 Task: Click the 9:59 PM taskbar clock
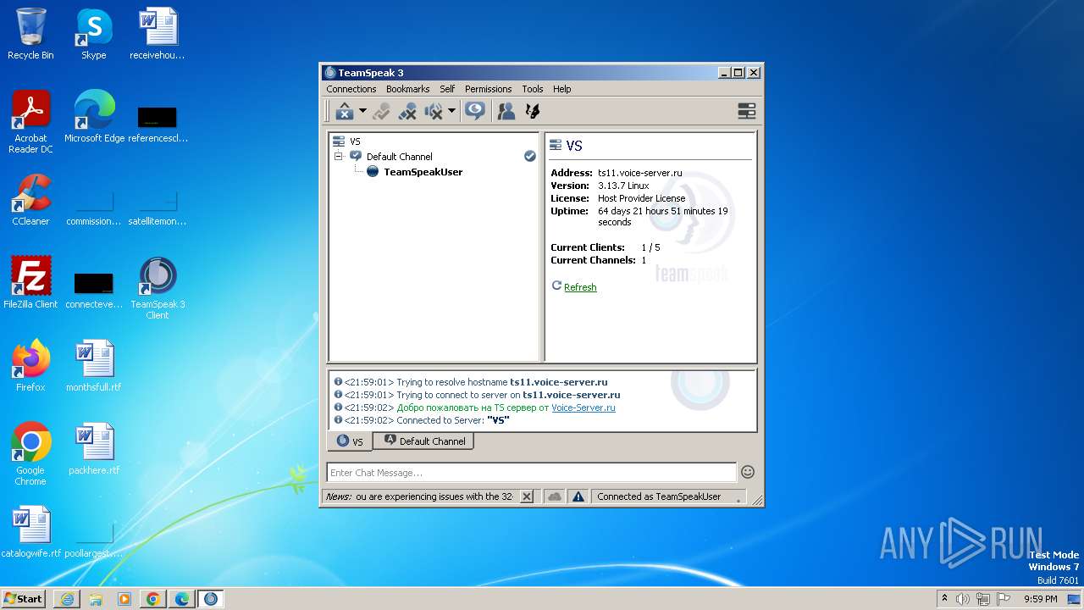coord(1041,599)
